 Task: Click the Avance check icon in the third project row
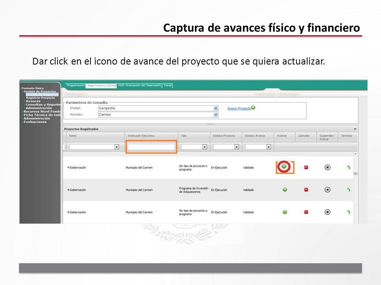pos(285,212)
